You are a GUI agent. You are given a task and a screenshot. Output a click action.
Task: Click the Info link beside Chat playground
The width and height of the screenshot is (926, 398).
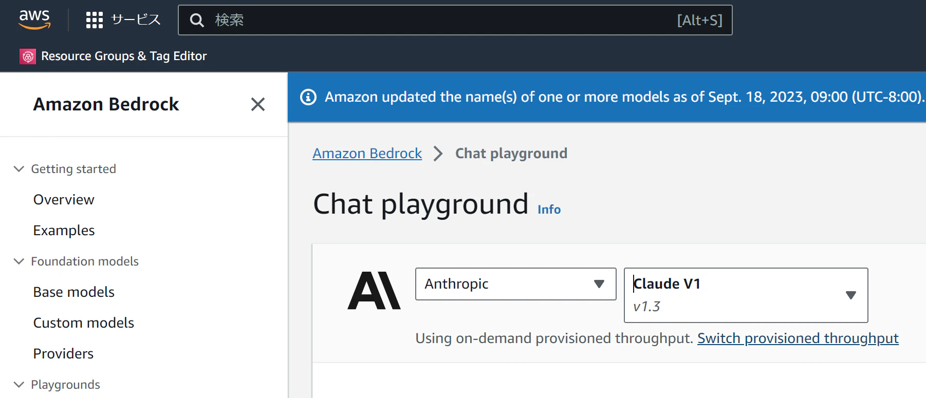pos(549,210)
